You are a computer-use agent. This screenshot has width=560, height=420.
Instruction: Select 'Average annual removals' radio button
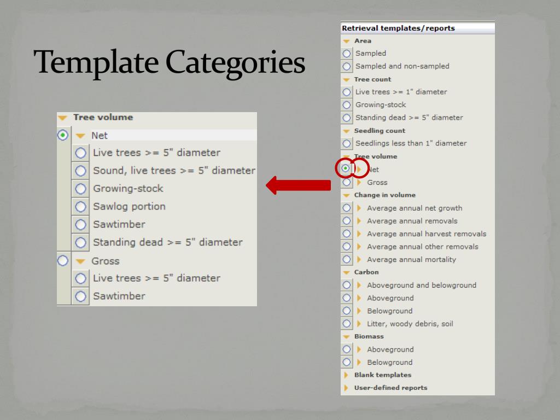tap(346, 221)
